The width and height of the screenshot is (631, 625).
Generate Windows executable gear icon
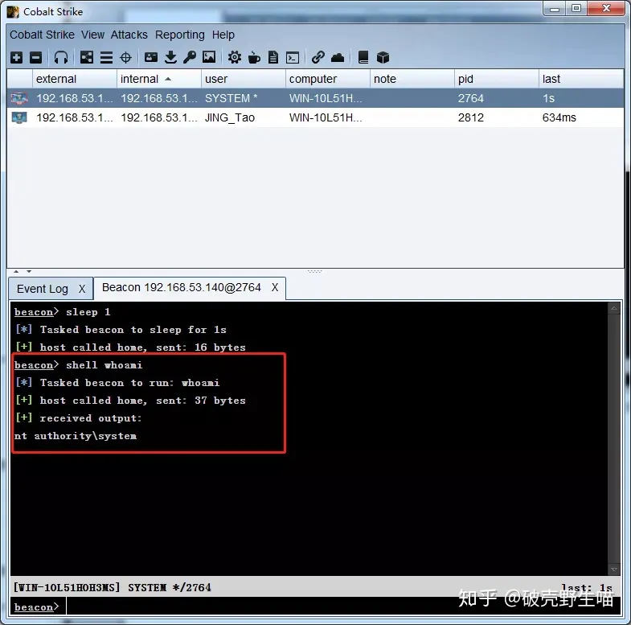coord(235,58)
